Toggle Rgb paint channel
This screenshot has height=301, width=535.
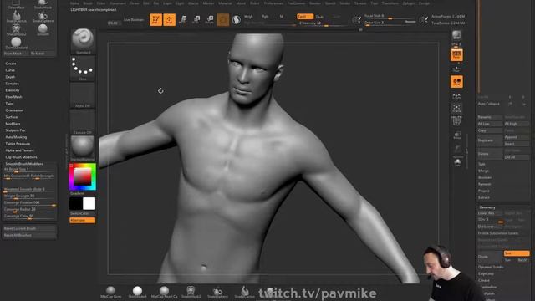click(265, 17)
